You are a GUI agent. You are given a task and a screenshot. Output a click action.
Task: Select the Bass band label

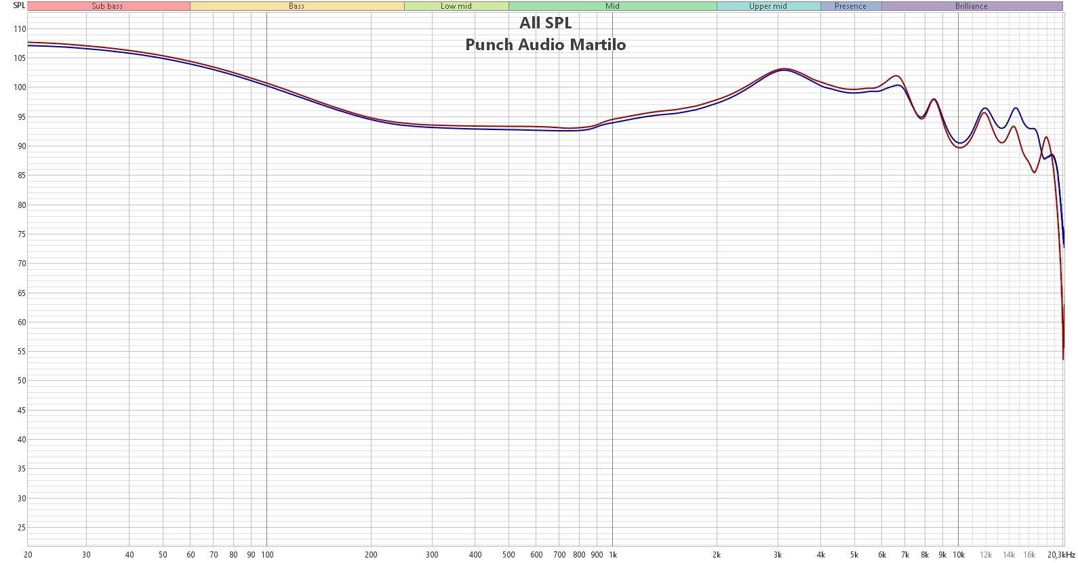point(297,6)
